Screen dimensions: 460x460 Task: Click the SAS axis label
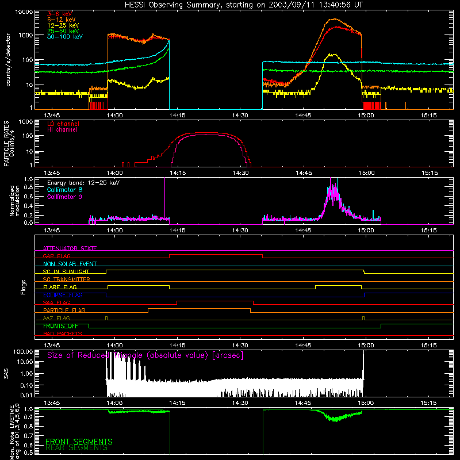(6, 374)
